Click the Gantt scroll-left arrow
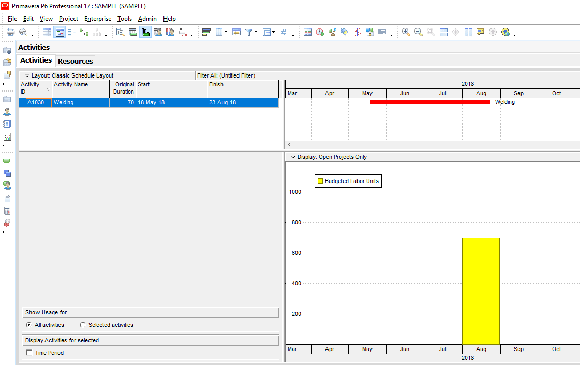The image size is (580, 365). coord(290,144)
